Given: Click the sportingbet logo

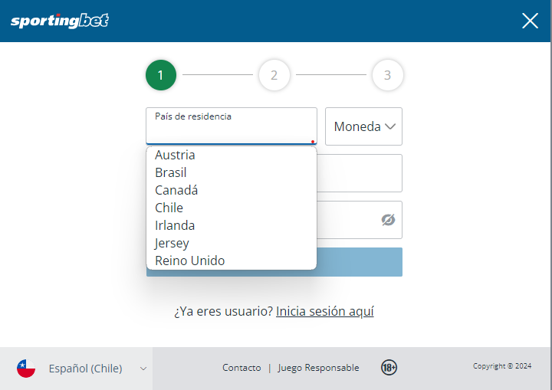Looking at the screenshot, I should point(60,21).
